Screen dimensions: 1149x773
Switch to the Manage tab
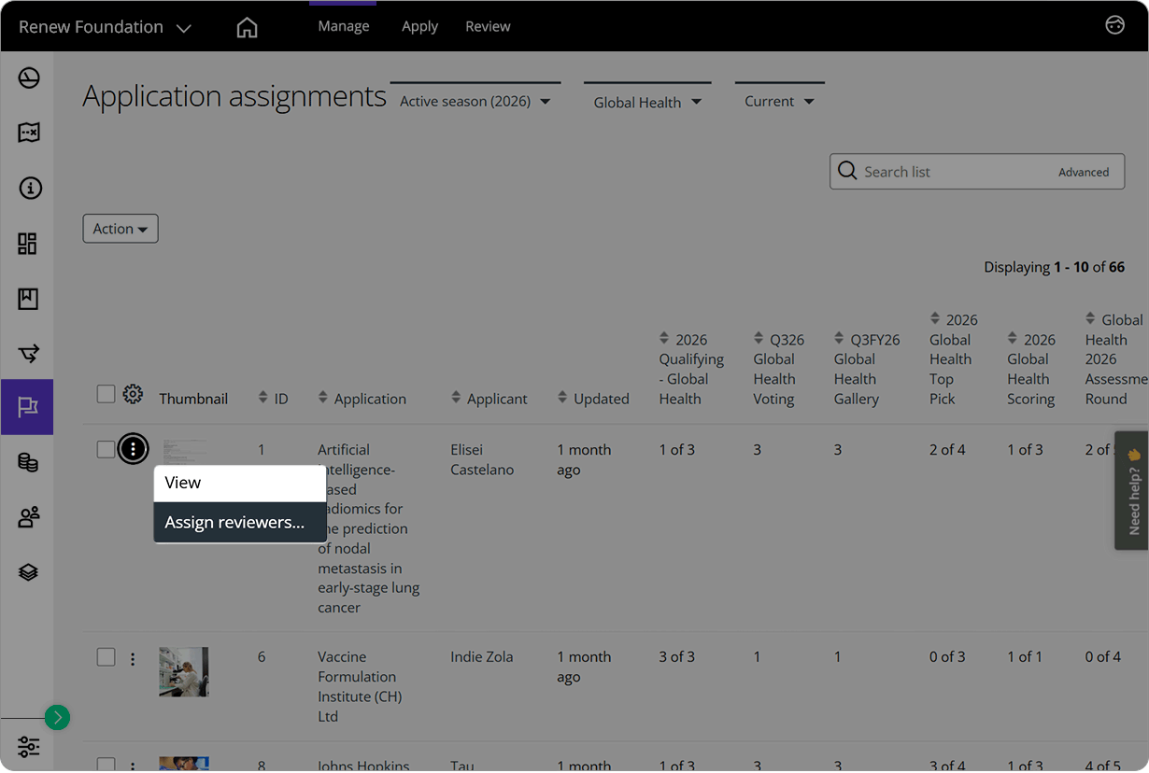tap(343, 26)
